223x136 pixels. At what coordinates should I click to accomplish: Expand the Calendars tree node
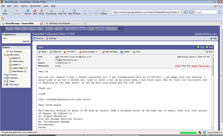click(x=4, y=78)
